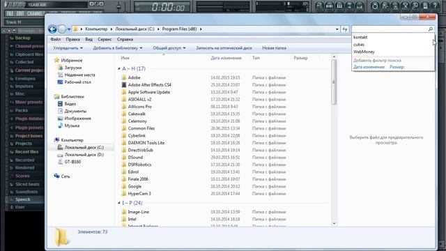Open the Добавить в библиотеку dropdown
446x251 pixels.
tap(118, 48)
